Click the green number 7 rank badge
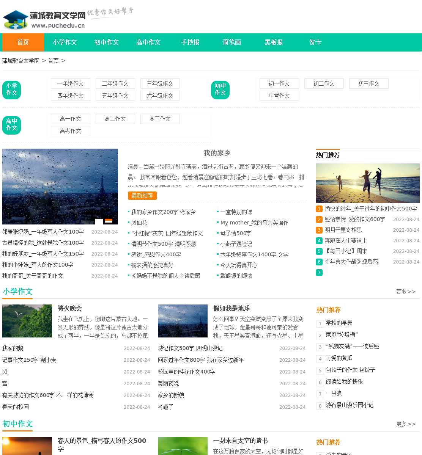 [319, 273]
